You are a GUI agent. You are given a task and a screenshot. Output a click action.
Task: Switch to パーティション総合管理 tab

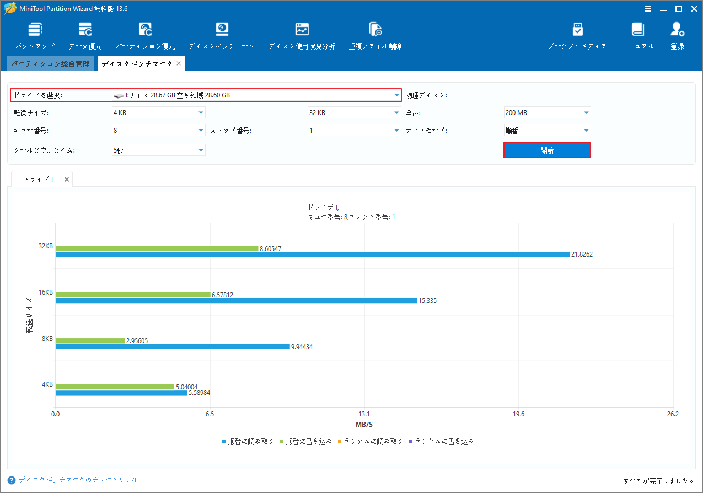click(x=50, y=64)
